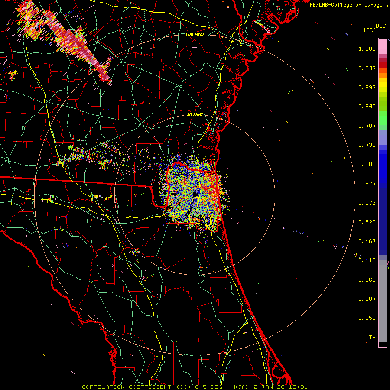The image size is (390, 390).
Task: Click the 0.947 scale value
Action: 367,68
